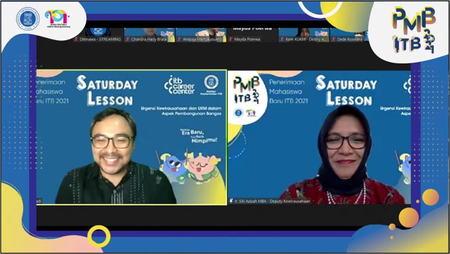Select the Mayda Poerwa participant thumbnail
Viewport: 450px width, 254px height.
(x=253, y=35)
